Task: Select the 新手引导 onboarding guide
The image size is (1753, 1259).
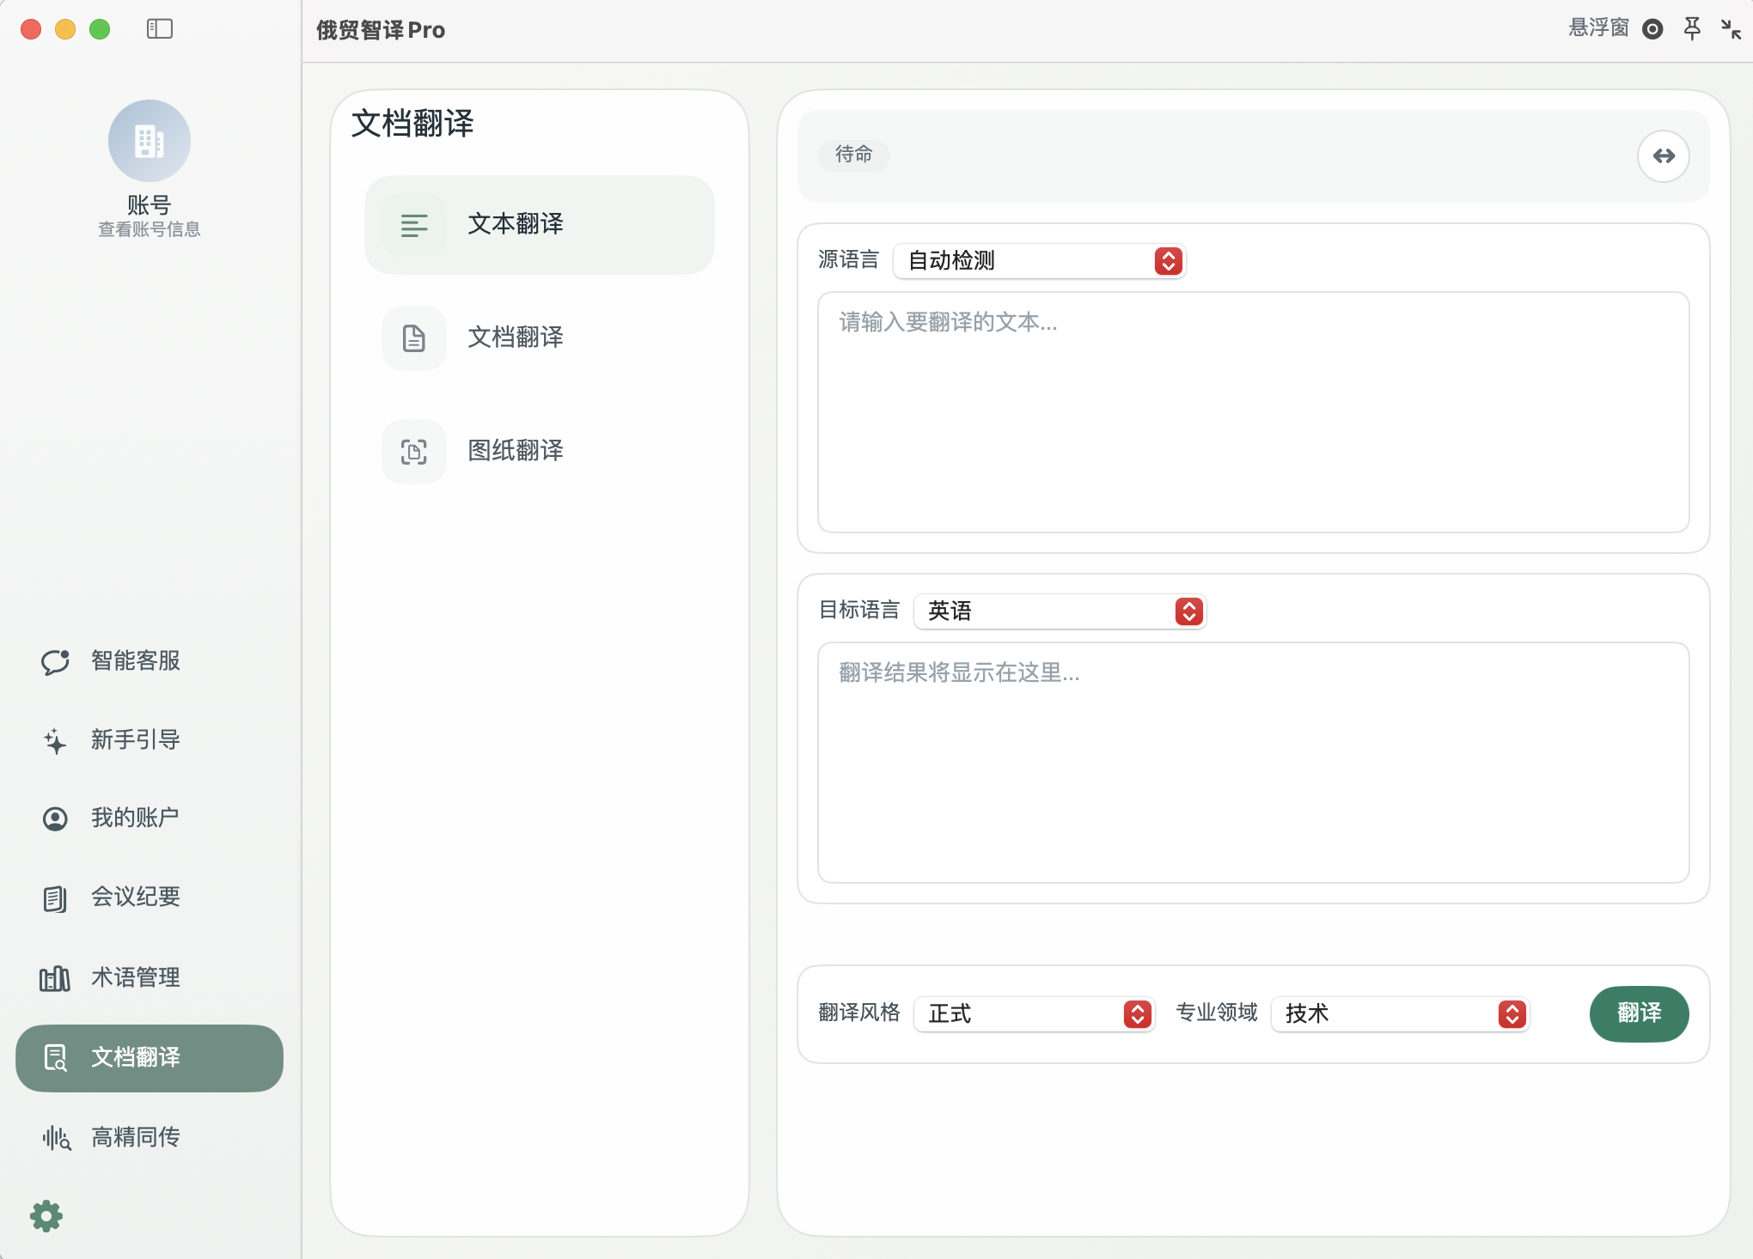Action: coord(134,739)
